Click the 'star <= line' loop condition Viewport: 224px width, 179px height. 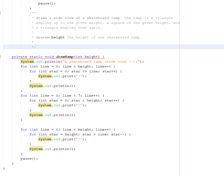pyautogui.click(x=85, y=71)
